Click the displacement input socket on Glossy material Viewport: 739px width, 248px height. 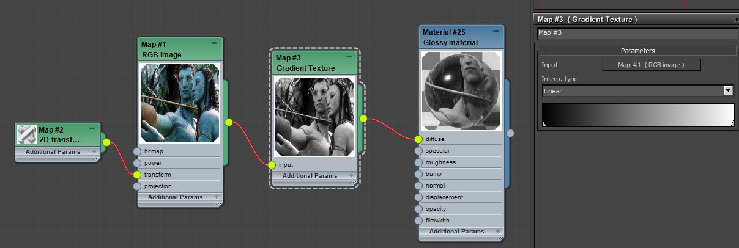pos(418,197)
